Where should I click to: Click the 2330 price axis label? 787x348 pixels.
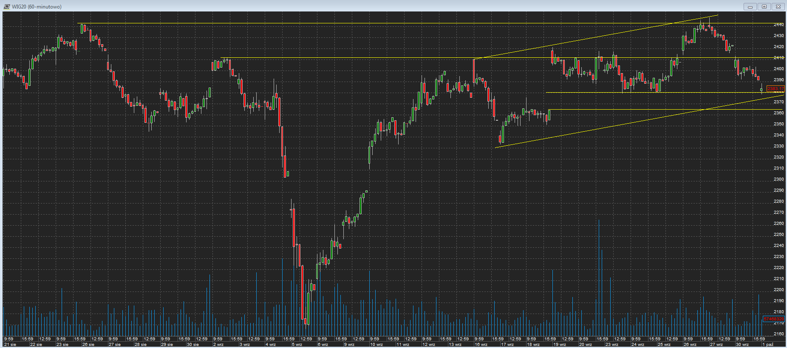click(x=779, y=146)
